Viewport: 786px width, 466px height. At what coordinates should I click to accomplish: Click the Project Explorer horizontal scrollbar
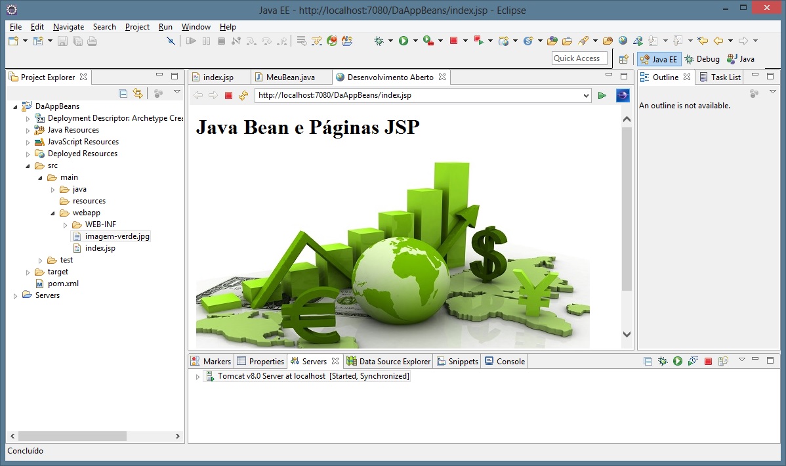click(x=72, y=436)
